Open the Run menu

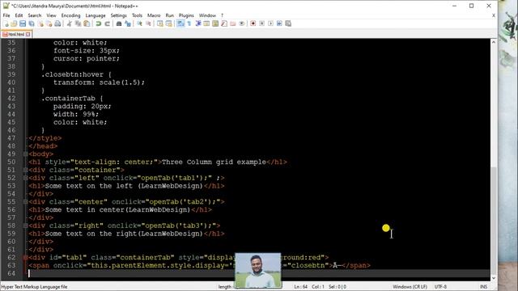pyautogui.click(x=169, y=15)
